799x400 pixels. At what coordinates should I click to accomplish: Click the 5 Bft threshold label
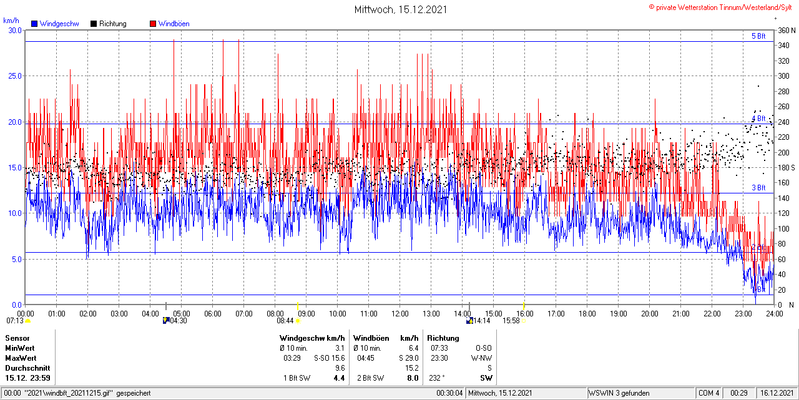click(758, 36)
